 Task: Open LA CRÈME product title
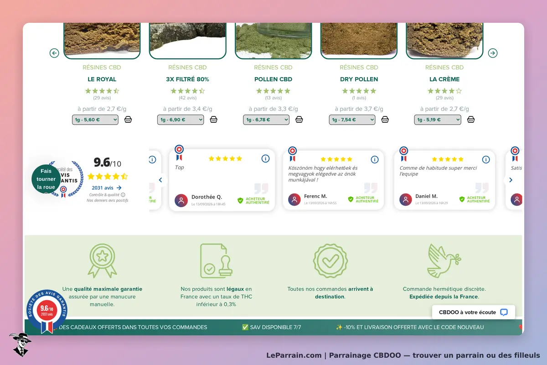tap(444, 79)
